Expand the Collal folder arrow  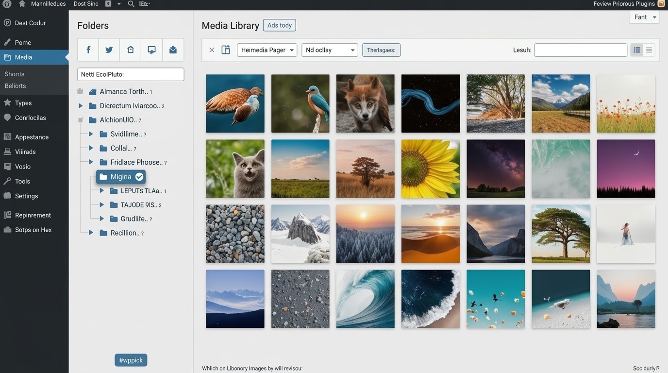pyautogui.click(x=91, y=148)
